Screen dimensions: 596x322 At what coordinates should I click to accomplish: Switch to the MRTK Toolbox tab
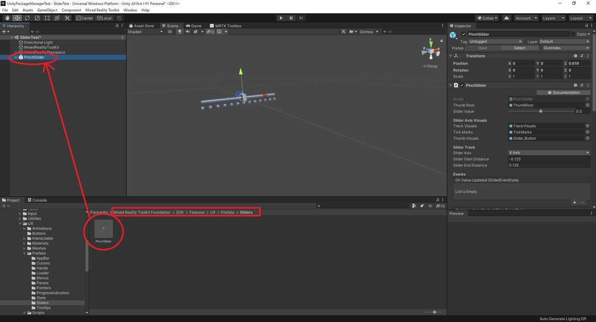(x=225, y=26)
